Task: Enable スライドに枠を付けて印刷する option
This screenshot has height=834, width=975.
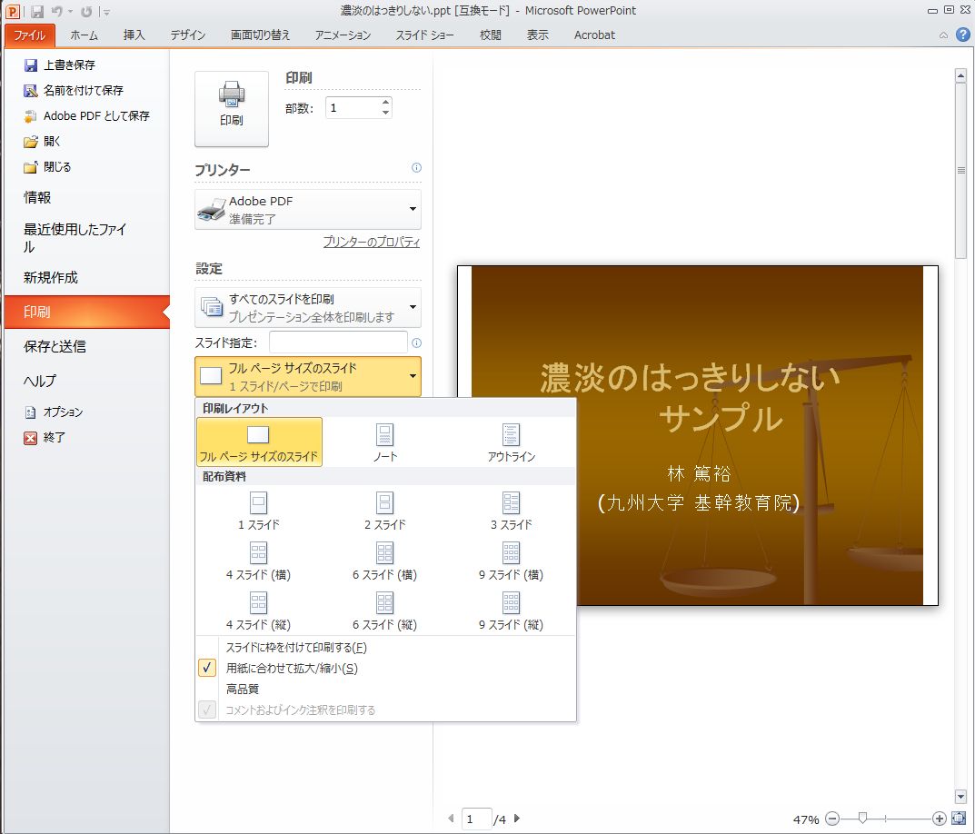Action: tap(296, 648)
